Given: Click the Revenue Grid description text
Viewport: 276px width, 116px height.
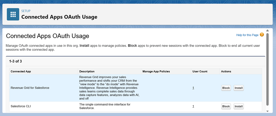Looking at the screenshot, I should coord(109,88).
